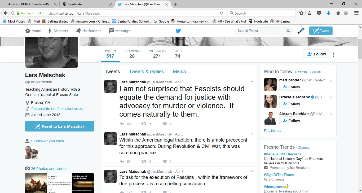This screenshot has height=193, width=362.
Task: Like the tweet with 3 likes
Action: [x=165, y=161]
